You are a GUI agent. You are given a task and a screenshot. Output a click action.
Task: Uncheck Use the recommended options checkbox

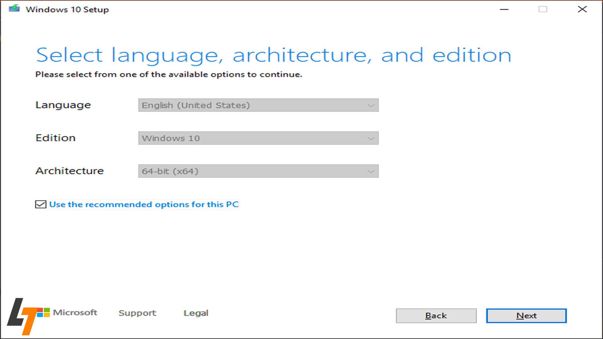pos(41,205)
